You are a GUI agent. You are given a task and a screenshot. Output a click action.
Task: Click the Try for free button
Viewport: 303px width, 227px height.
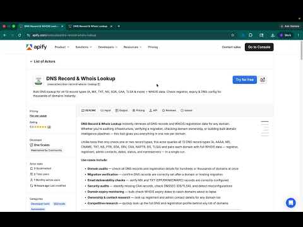tap(245, 79)
